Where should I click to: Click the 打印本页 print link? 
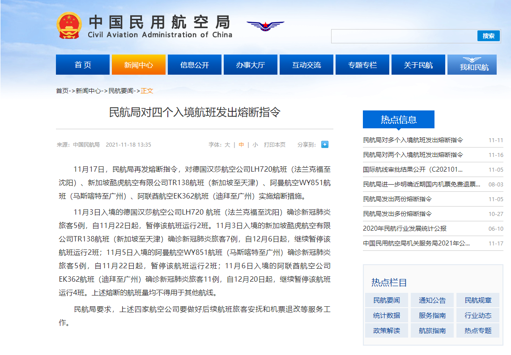(x=274, y=145)
